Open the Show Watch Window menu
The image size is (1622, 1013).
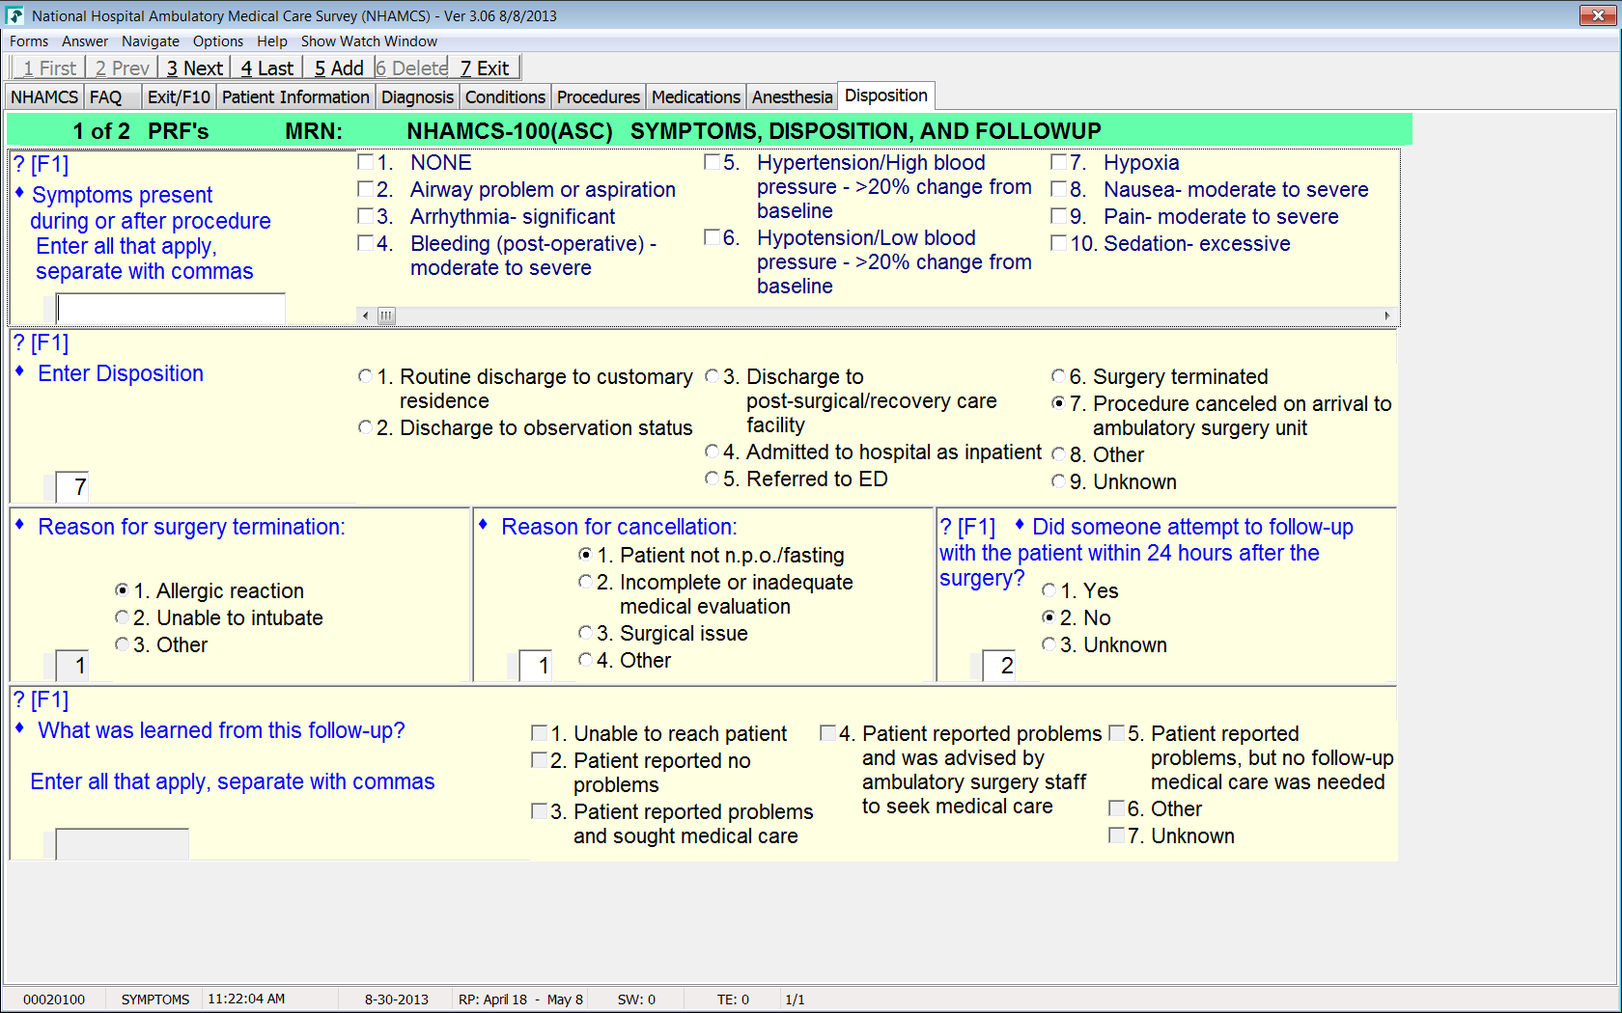[x=369, y=41]
